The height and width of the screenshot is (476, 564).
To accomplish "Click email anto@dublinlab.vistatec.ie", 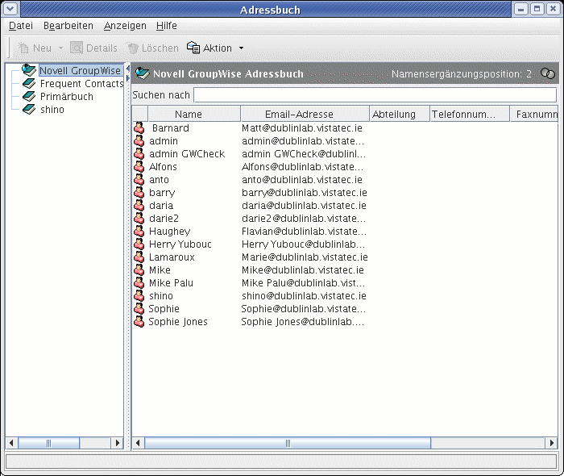I will click(302, 180).
